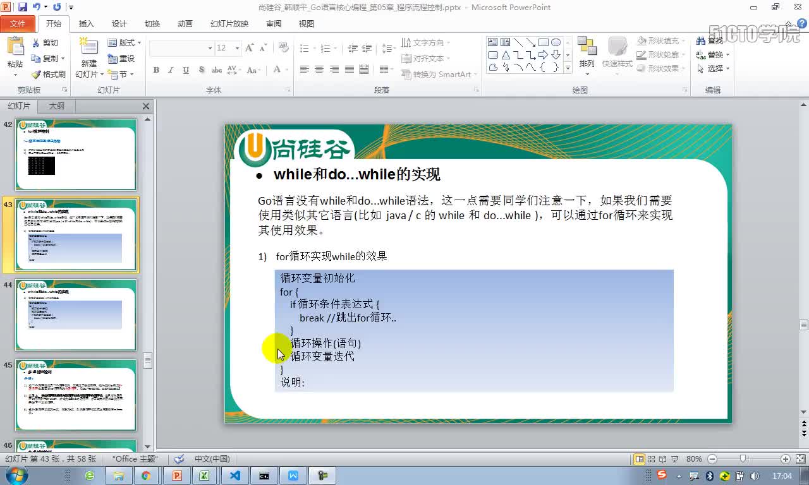This screenshot has height=485, width=809.
Task: Select slide 42 thumbnail
Action: [x=76, y=155]
